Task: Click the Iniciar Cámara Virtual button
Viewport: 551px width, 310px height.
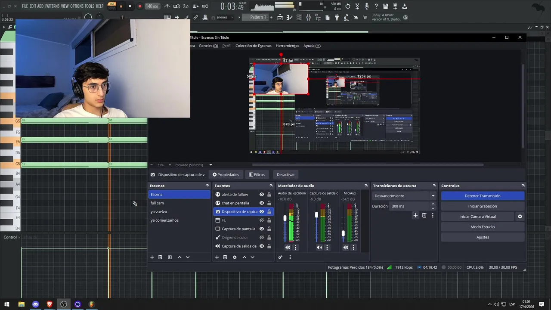Action: pyautogui.click(x=477, y=217)
